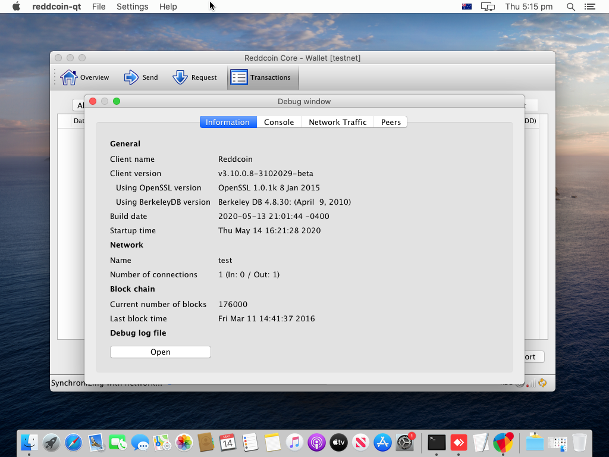Open Reminders in the dock

[x=250, y=443]
